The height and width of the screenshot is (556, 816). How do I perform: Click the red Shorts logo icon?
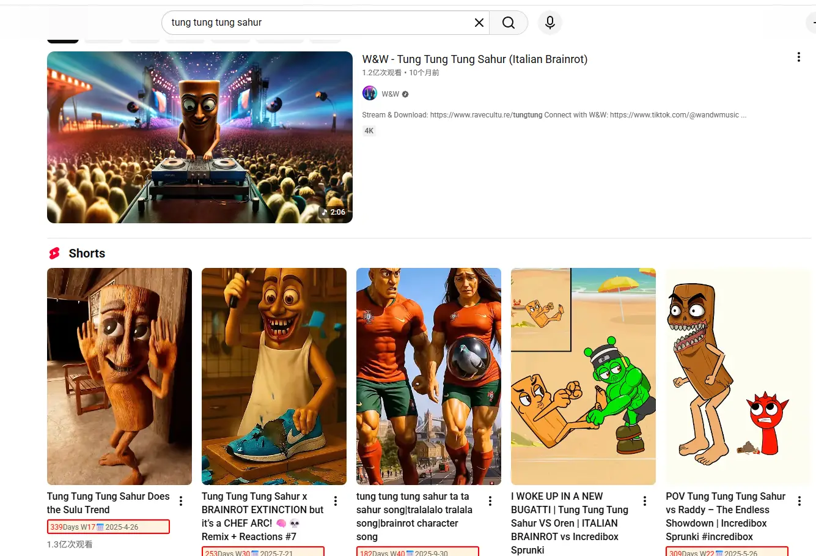(54, 253)
